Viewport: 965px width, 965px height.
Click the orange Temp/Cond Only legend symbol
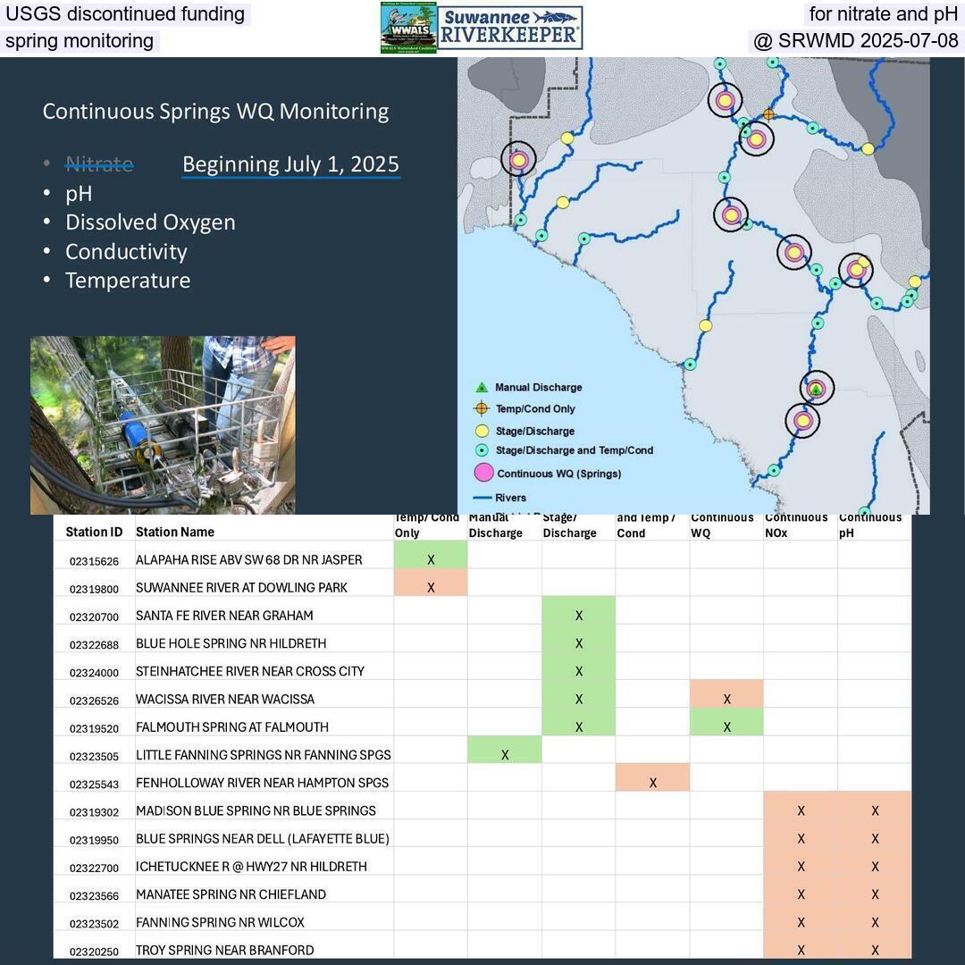(x=482, y=408)
